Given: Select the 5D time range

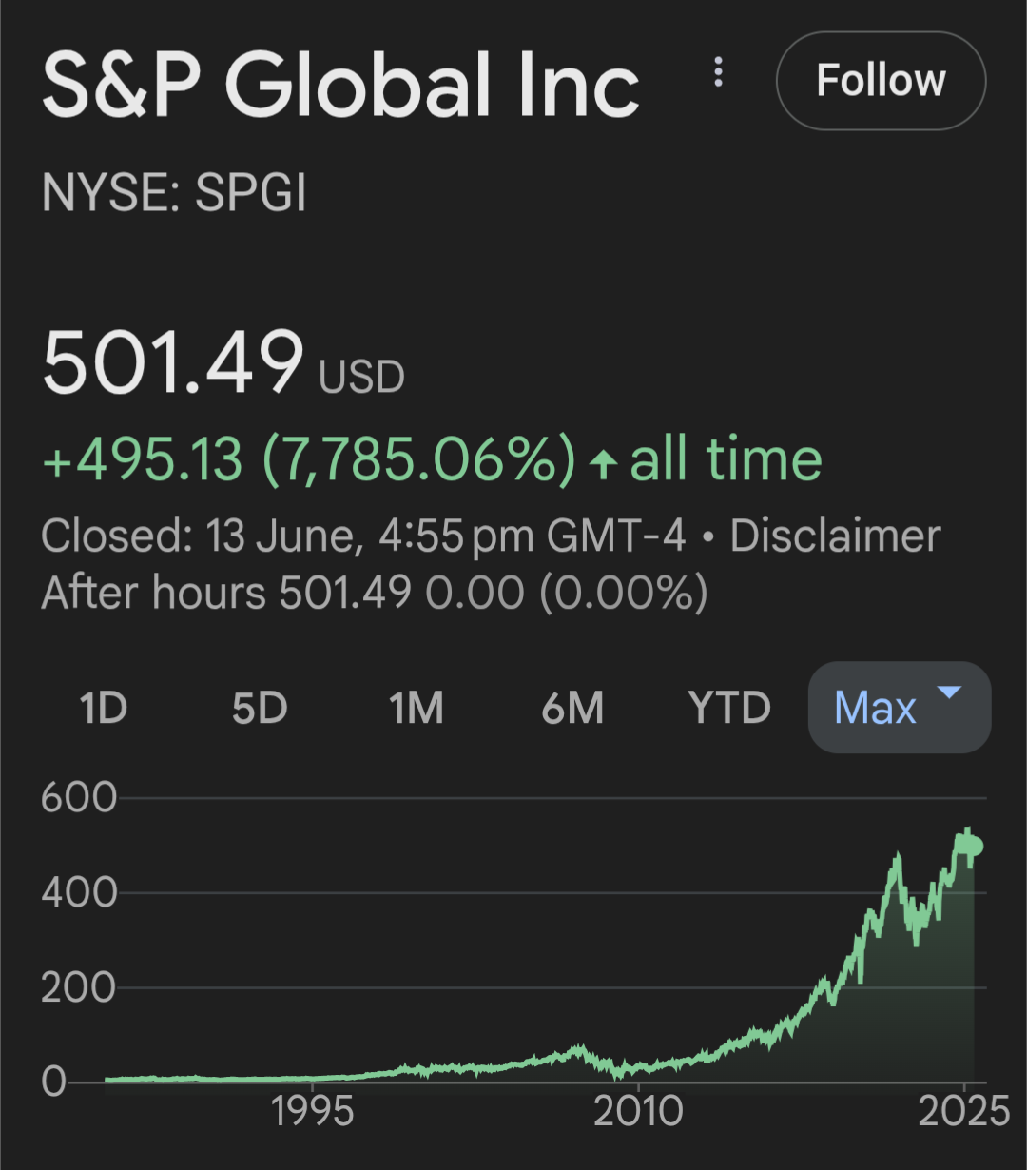Looking at the screenshot, I should 260,708.
